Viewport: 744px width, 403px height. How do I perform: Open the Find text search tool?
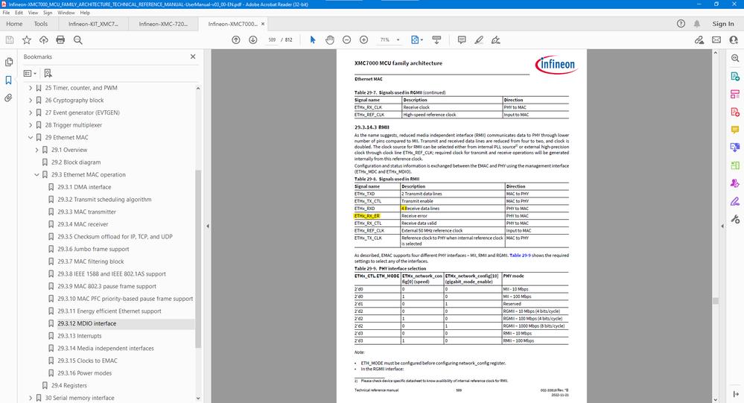click(77, 40)
